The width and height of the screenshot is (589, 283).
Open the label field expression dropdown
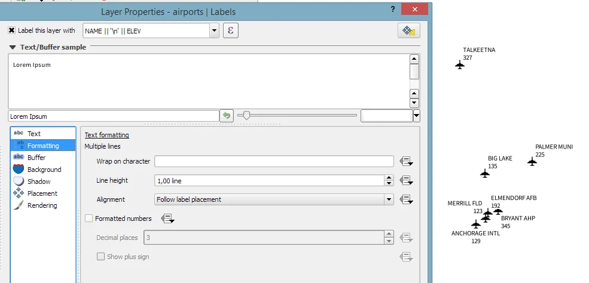(x=214, y=30)
